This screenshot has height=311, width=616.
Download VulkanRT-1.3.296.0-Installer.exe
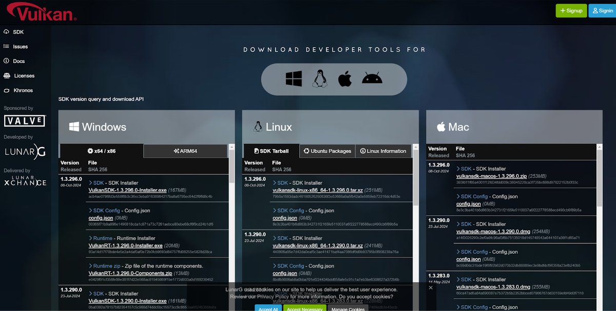tap(126, 245)
